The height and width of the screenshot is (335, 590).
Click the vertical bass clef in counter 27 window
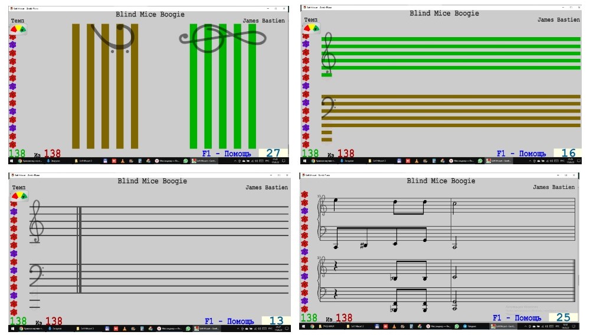point(113,38)
